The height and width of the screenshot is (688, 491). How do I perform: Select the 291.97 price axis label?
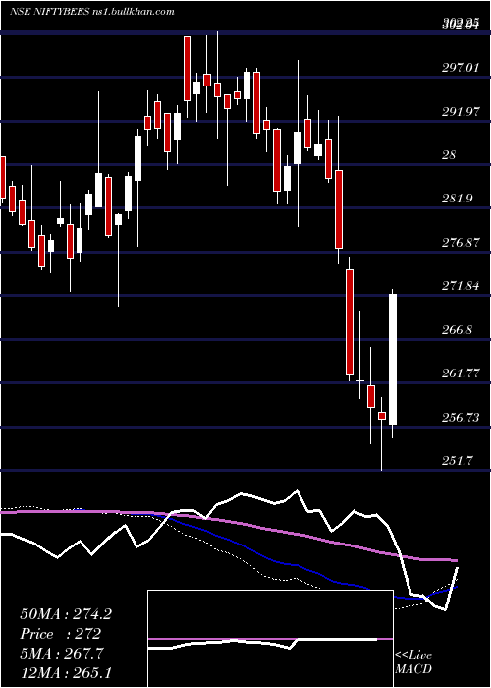click(x=461, y=111)
